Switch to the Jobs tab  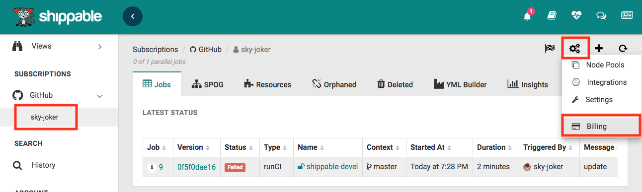click(157, 84)
